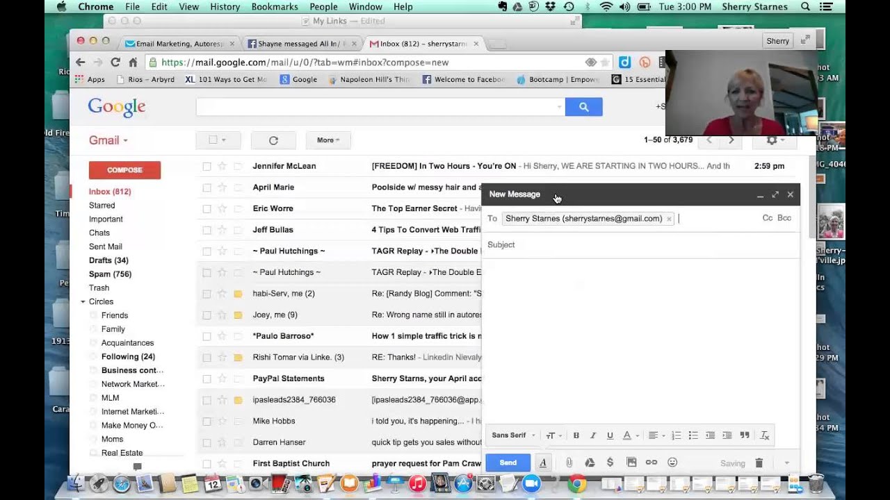890x500 pixels.
Task: Insert an emoticon
Action: [672, 462]
